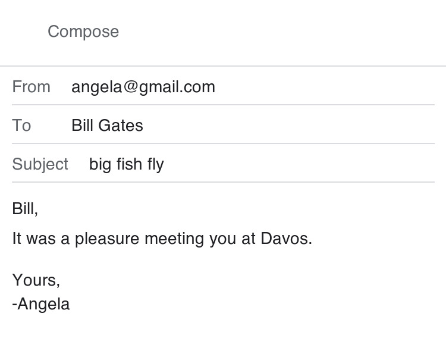Place cursor on the "Yours," closing line

click(36, 280)
